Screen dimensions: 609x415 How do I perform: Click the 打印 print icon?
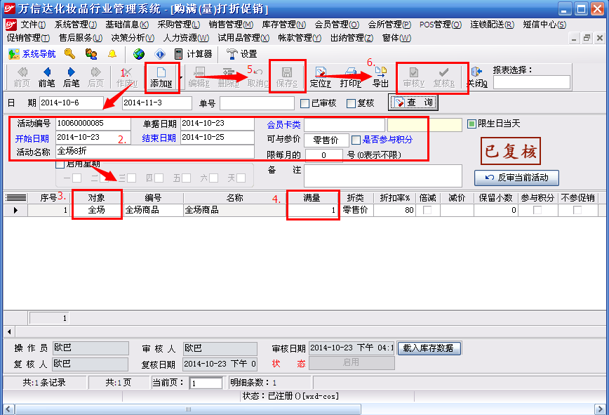tap(349, 77)
